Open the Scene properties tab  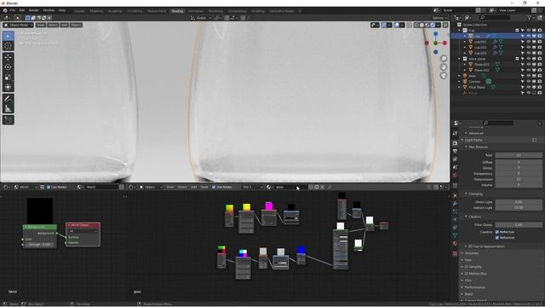[x=455, y=167]
